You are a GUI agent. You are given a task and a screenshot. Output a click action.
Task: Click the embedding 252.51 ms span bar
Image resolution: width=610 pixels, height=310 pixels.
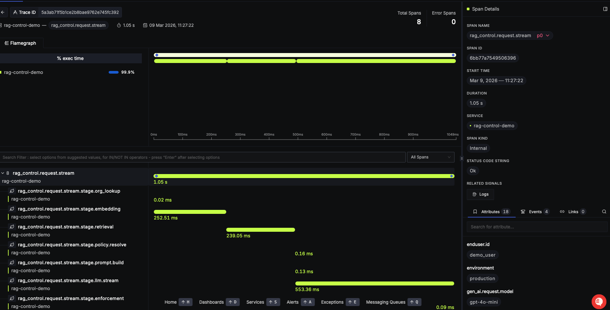190,212
